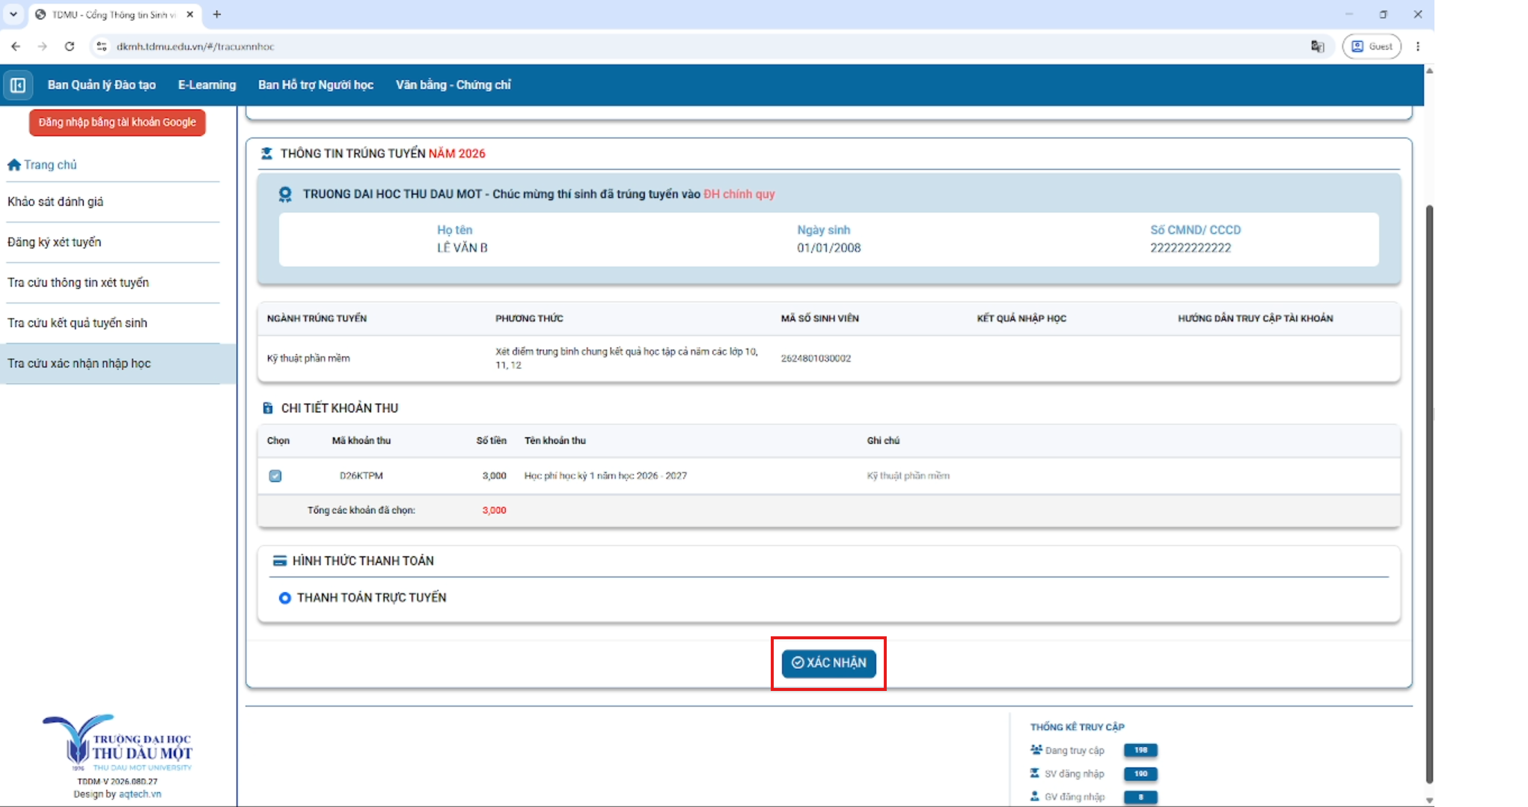The height and width of the screenshot is (807, 1528).
Task: Open Ban Quản lý Đào tạo menu
Action: click(x=102, y=85)
